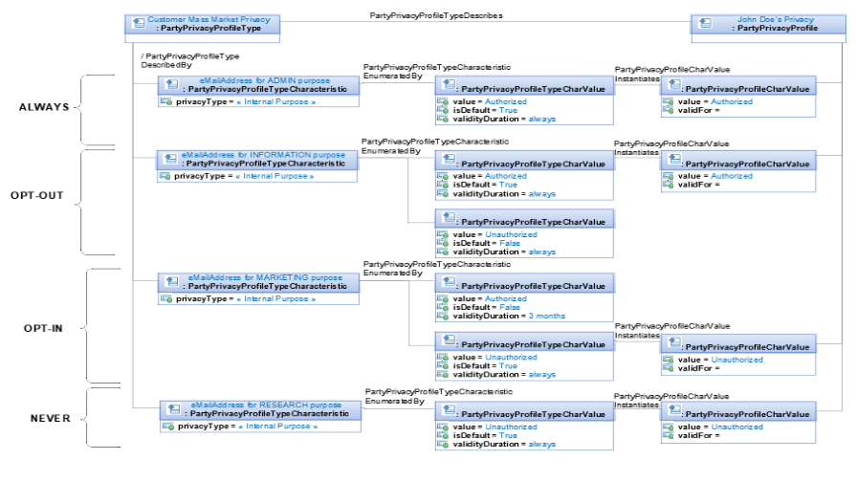Click privacyType attribute icon under RESEARCH purpose
The width and height of the screenshot is (856, 504).
168,426
